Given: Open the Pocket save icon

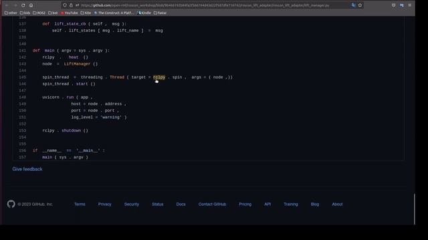Looking at the screenshot, I should click(x=393, y=5).
